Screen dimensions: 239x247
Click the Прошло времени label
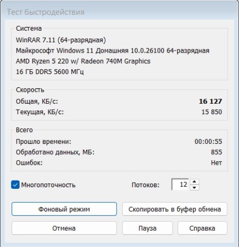43,142
